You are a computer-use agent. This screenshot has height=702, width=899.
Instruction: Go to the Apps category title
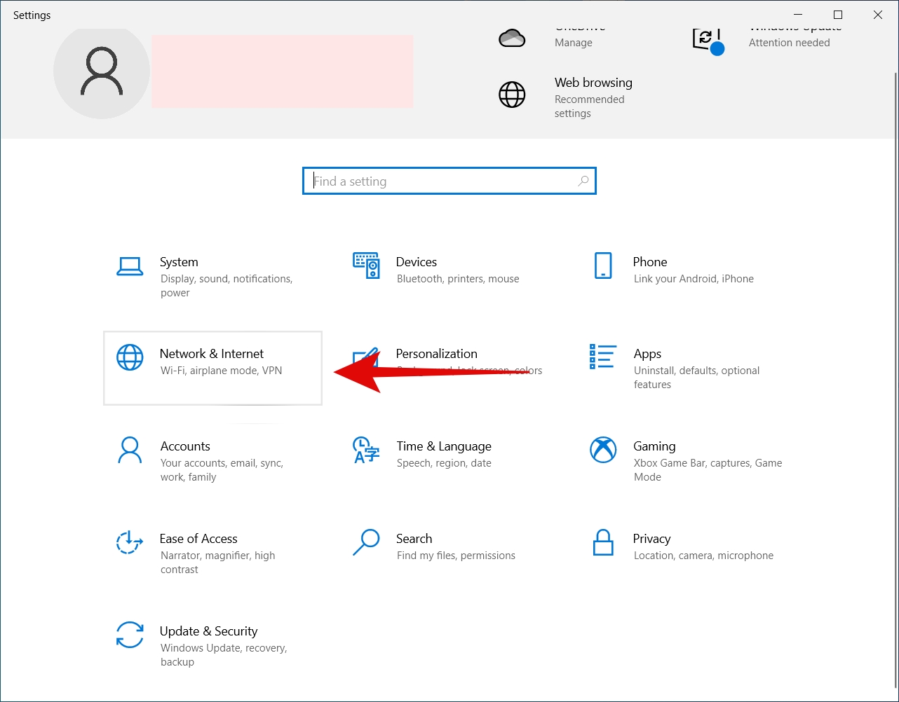tap(648, 354)
